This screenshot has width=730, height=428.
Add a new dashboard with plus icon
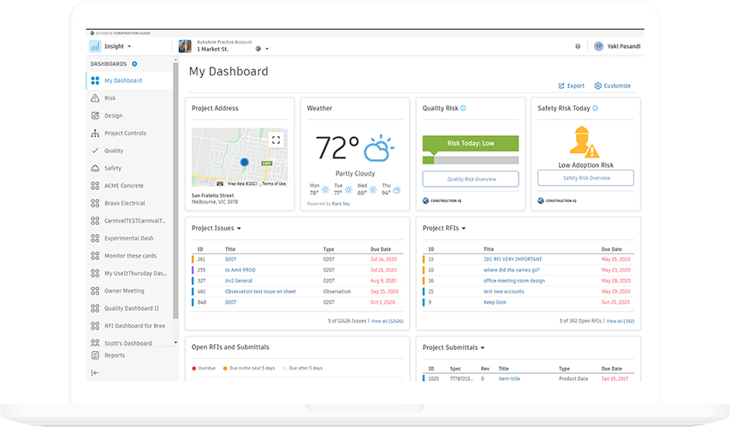tap(134, 64)
